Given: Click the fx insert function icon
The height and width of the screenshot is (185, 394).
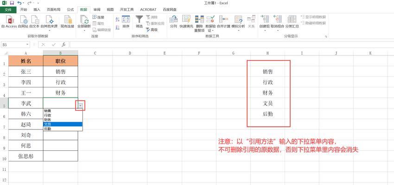Looking at the screenshot, I should (64, 44).
